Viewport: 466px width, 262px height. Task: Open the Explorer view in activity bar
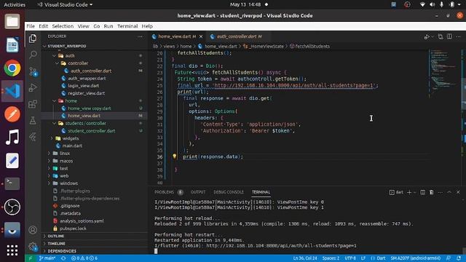(x=33, y=38)
